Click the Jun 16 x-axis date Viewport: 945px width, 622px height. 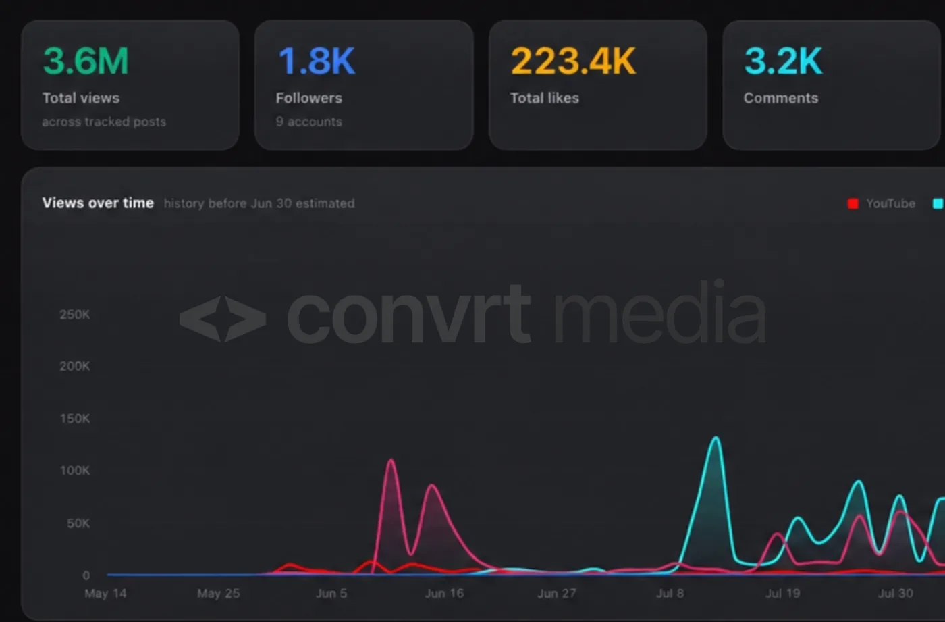444,594
